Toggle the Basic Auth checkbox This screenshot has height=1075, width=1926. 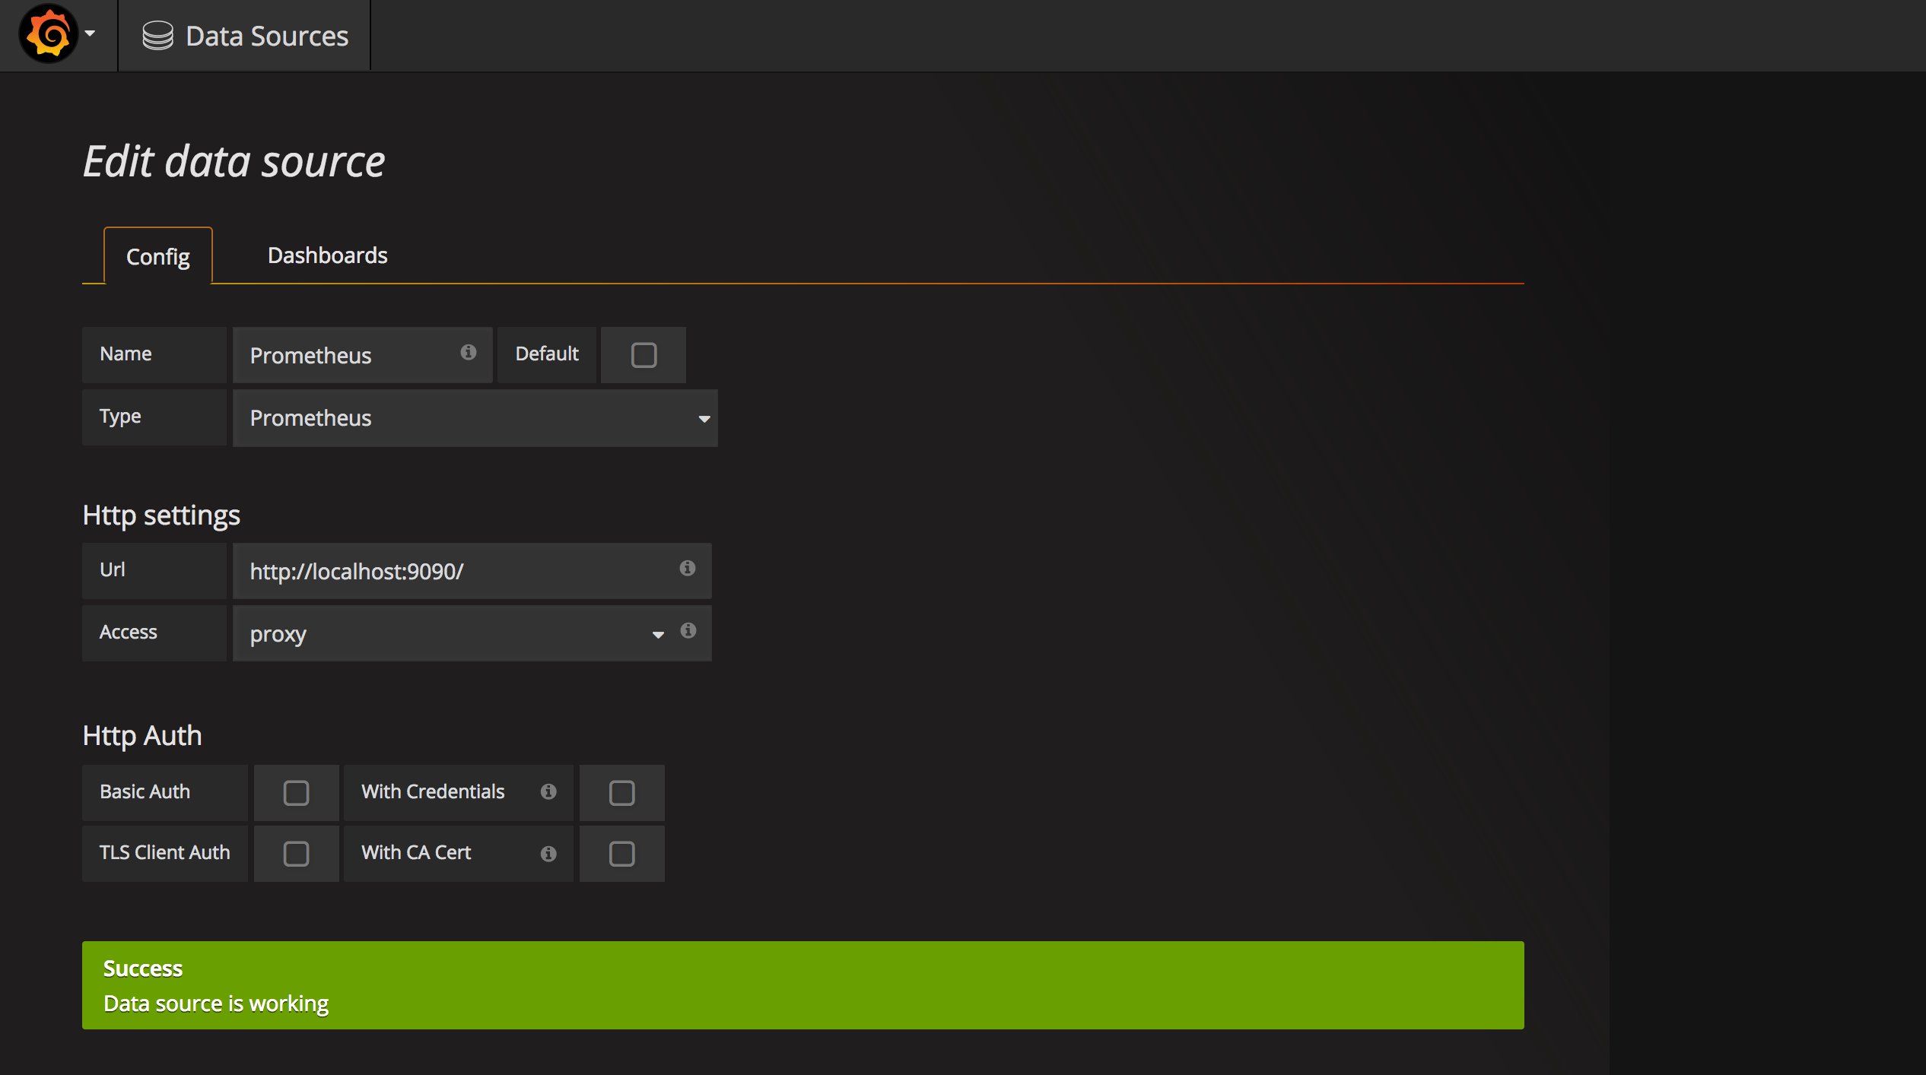(x=296, y=793)
